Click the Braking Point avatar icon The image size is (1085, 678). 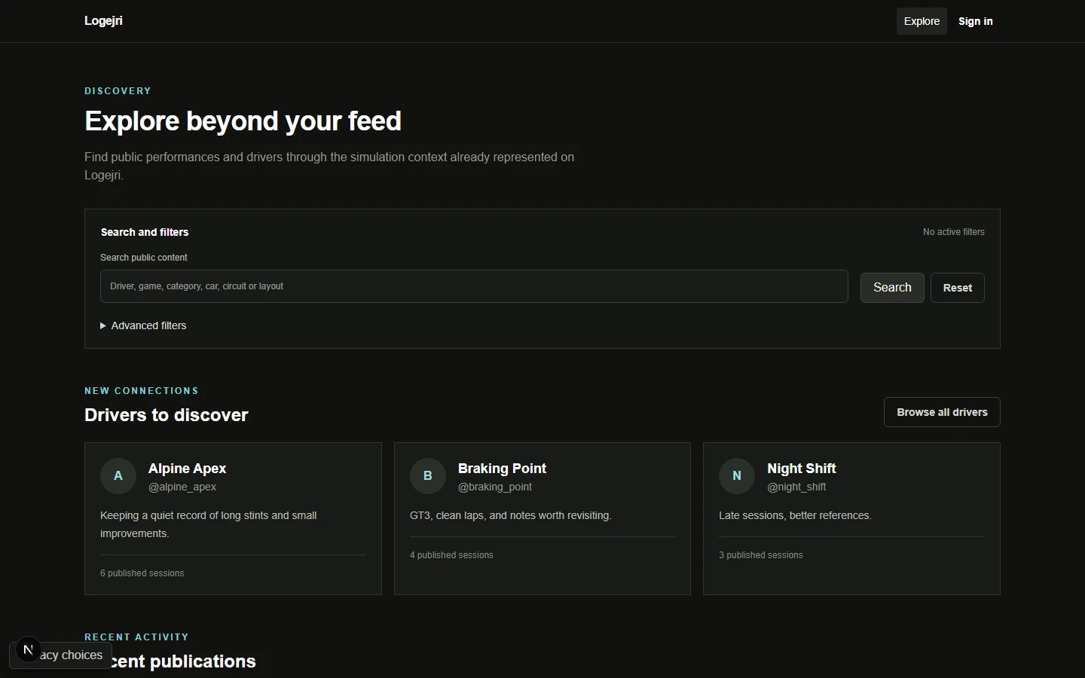click(x=428, y=476)
